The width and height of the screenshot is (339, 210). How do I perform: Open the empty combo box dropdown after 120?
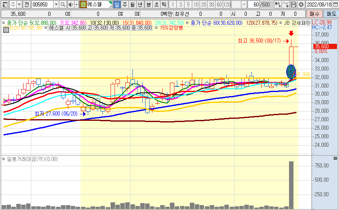point(244,4)
